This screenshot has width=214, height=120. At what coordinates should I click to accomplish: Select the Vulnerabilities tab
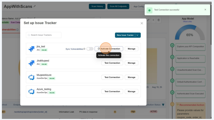[8, 30]
